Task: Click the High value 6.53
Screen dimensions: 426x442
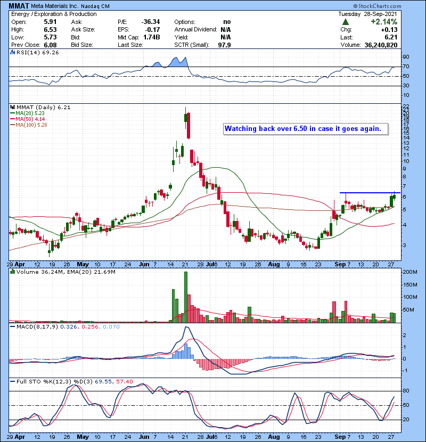Action: 50,30
